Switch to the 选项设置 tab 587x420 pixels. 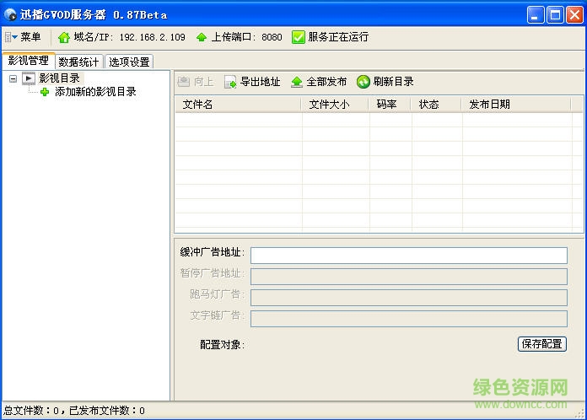129,62
